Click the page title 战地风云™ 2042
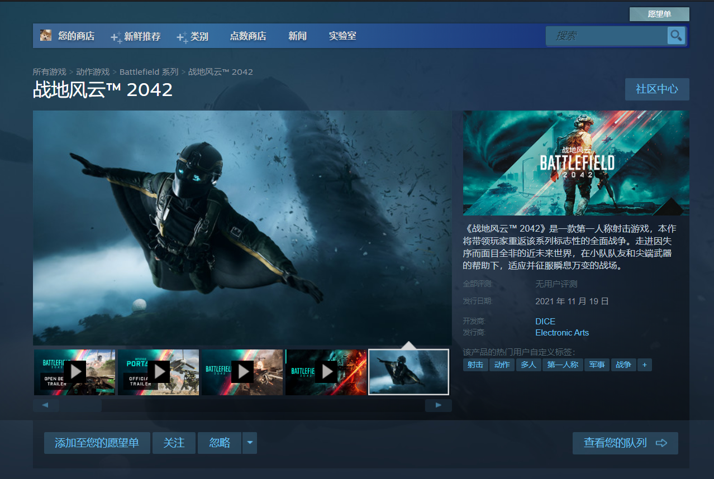Image resolution: width=714 pixels, height=479 pixels. 103,90
